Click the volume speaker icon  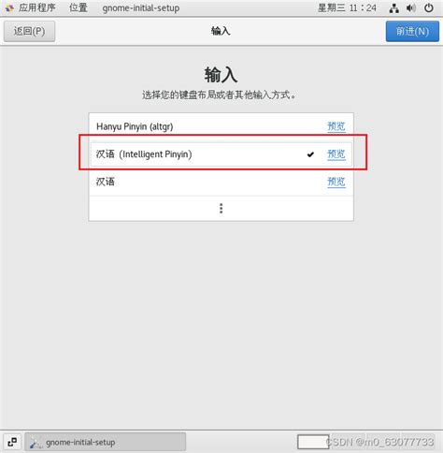click(x=411, y=8)
